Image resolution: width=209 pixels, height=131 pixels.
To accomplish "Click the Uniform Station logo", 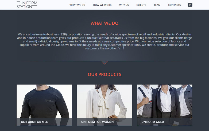I will 27,5.
